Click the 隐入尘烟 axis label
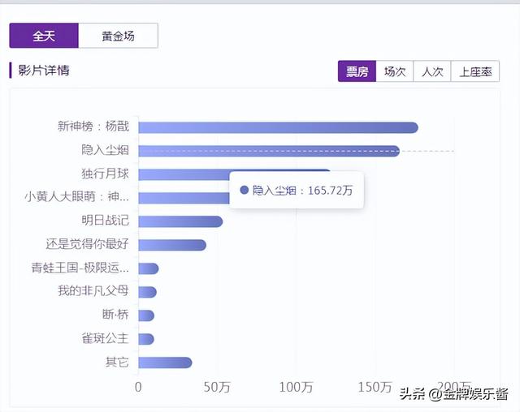The height and width of the screenshot is (412, 520). (105, 150)
